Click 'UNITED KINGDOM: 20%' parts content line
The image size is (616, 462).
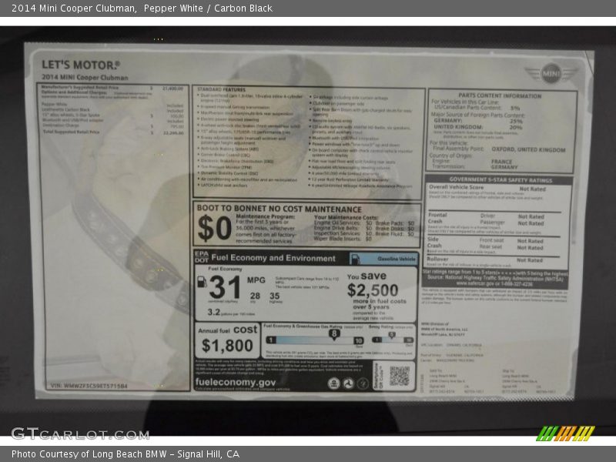click(478, 127)
